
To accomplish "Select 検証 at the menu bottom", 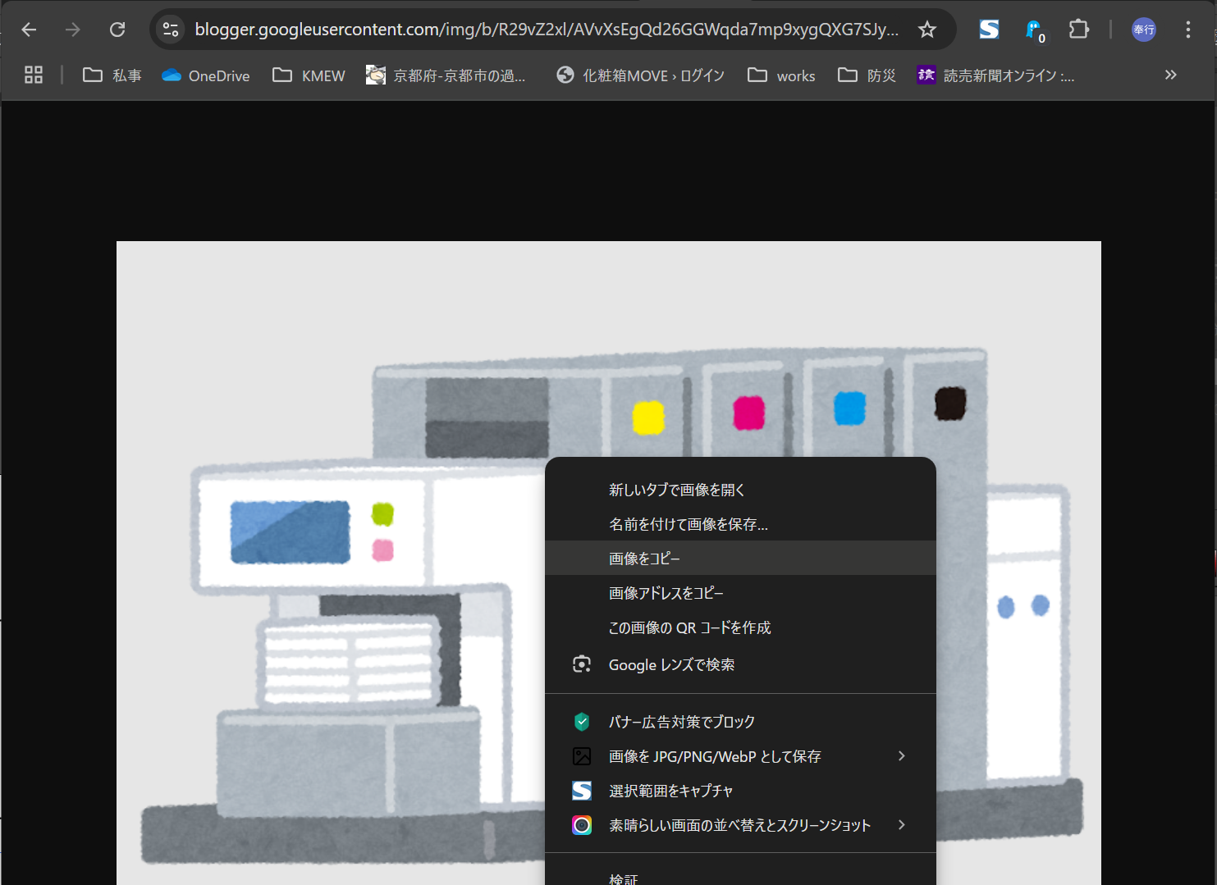I will 740,874.
